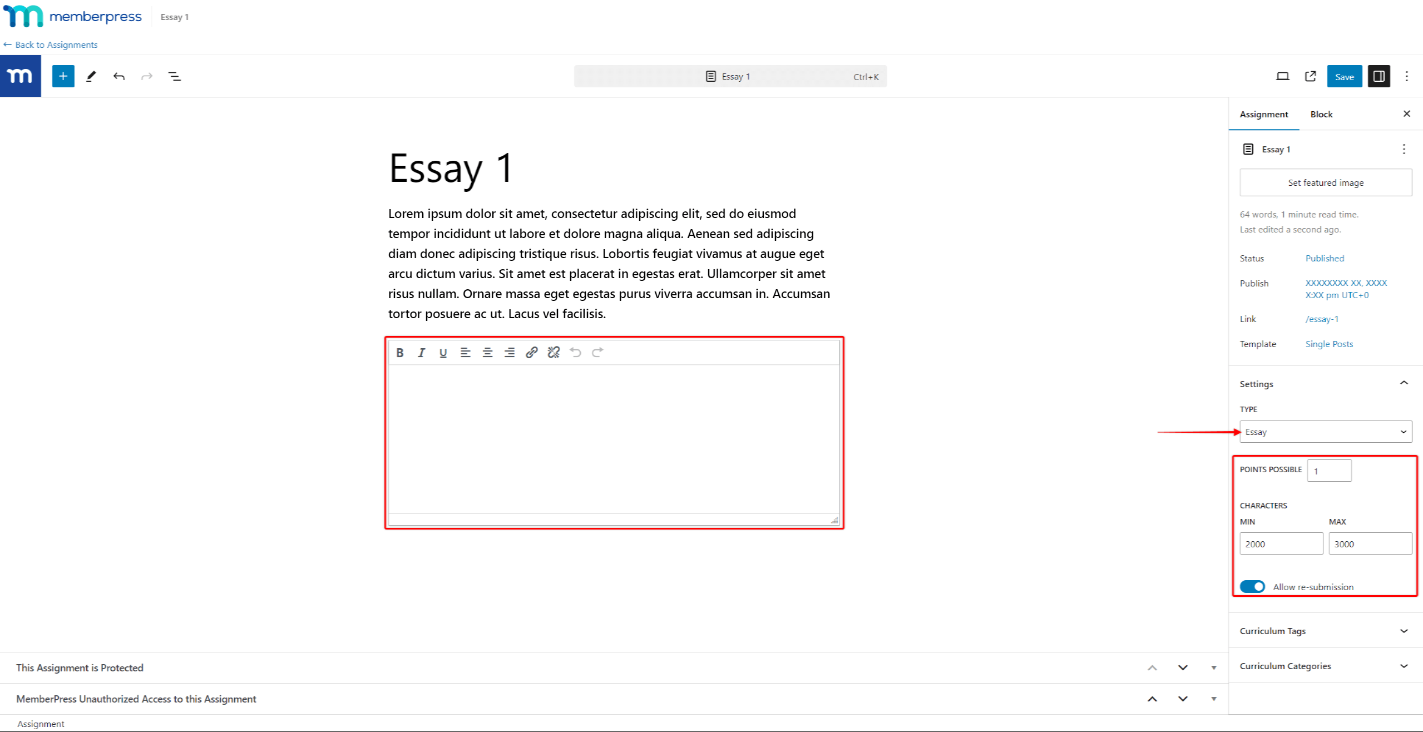Click the Underline formatting icon
This screenshot has height=732, width=1423.
pyautogui.click(x=443, y=352)
